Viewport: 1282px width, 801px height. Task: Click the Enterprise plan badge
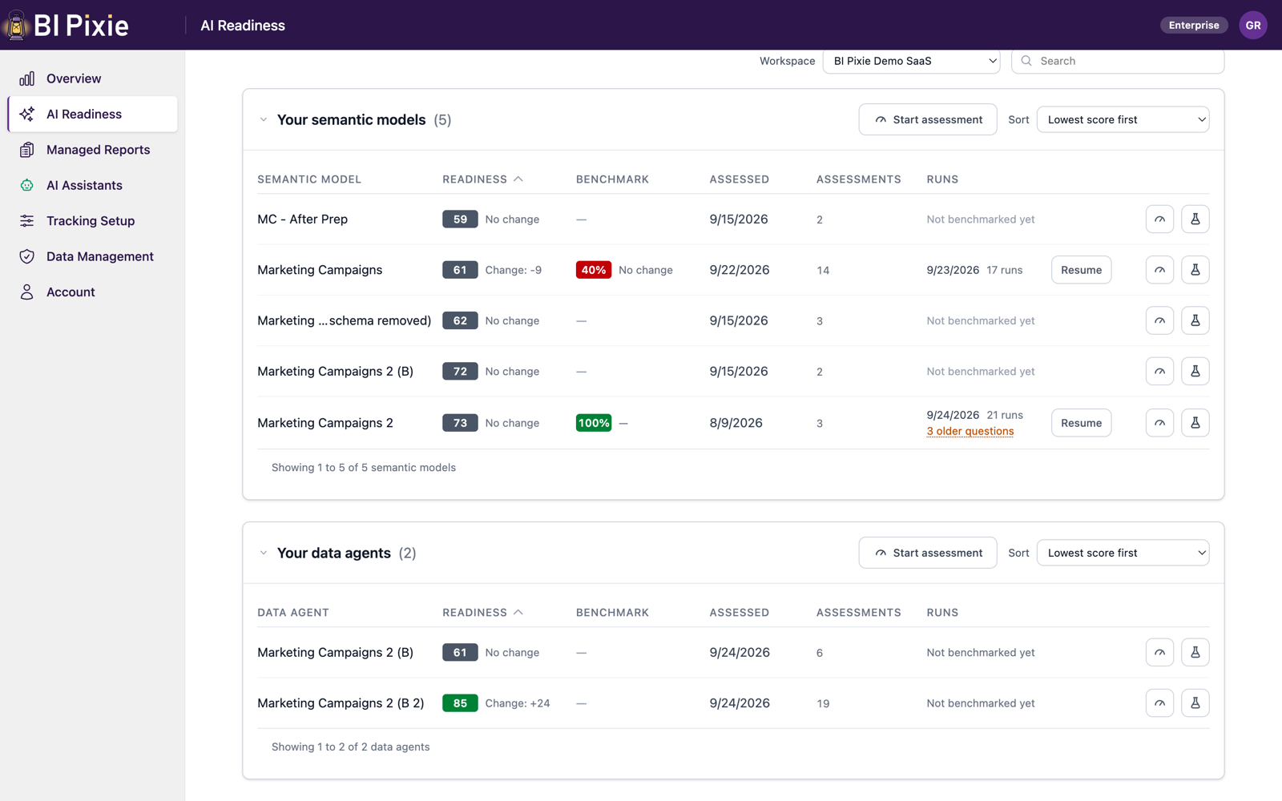[1194, 25]
